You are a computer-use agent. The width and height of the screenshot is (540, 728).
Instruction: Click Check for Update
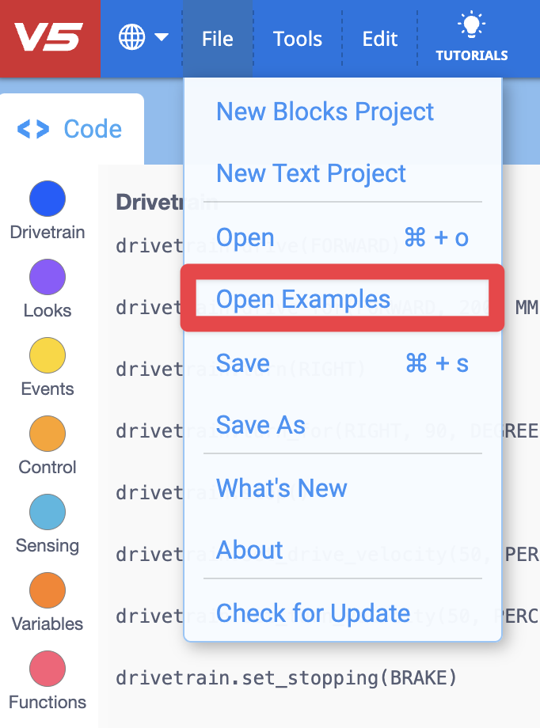[x=313, y=613]
